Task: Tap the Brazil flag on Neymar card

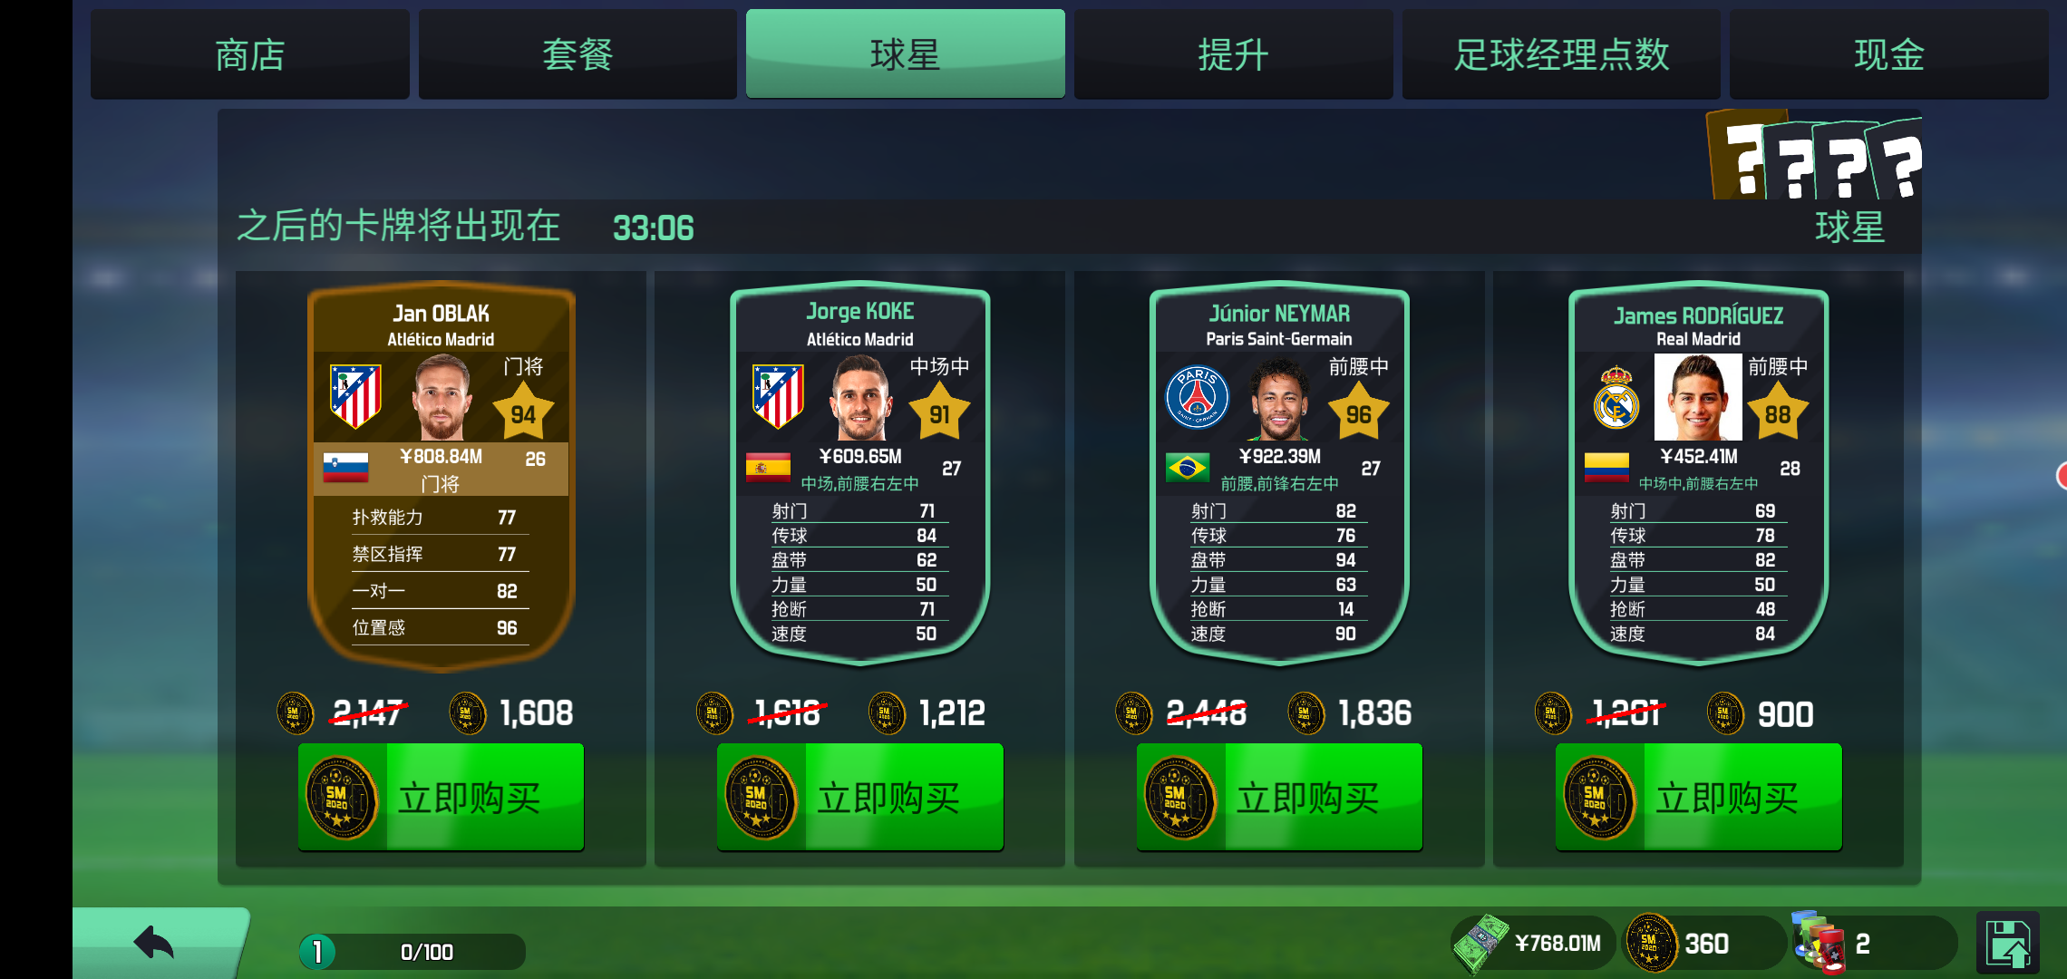Action: click(1187, 468)
